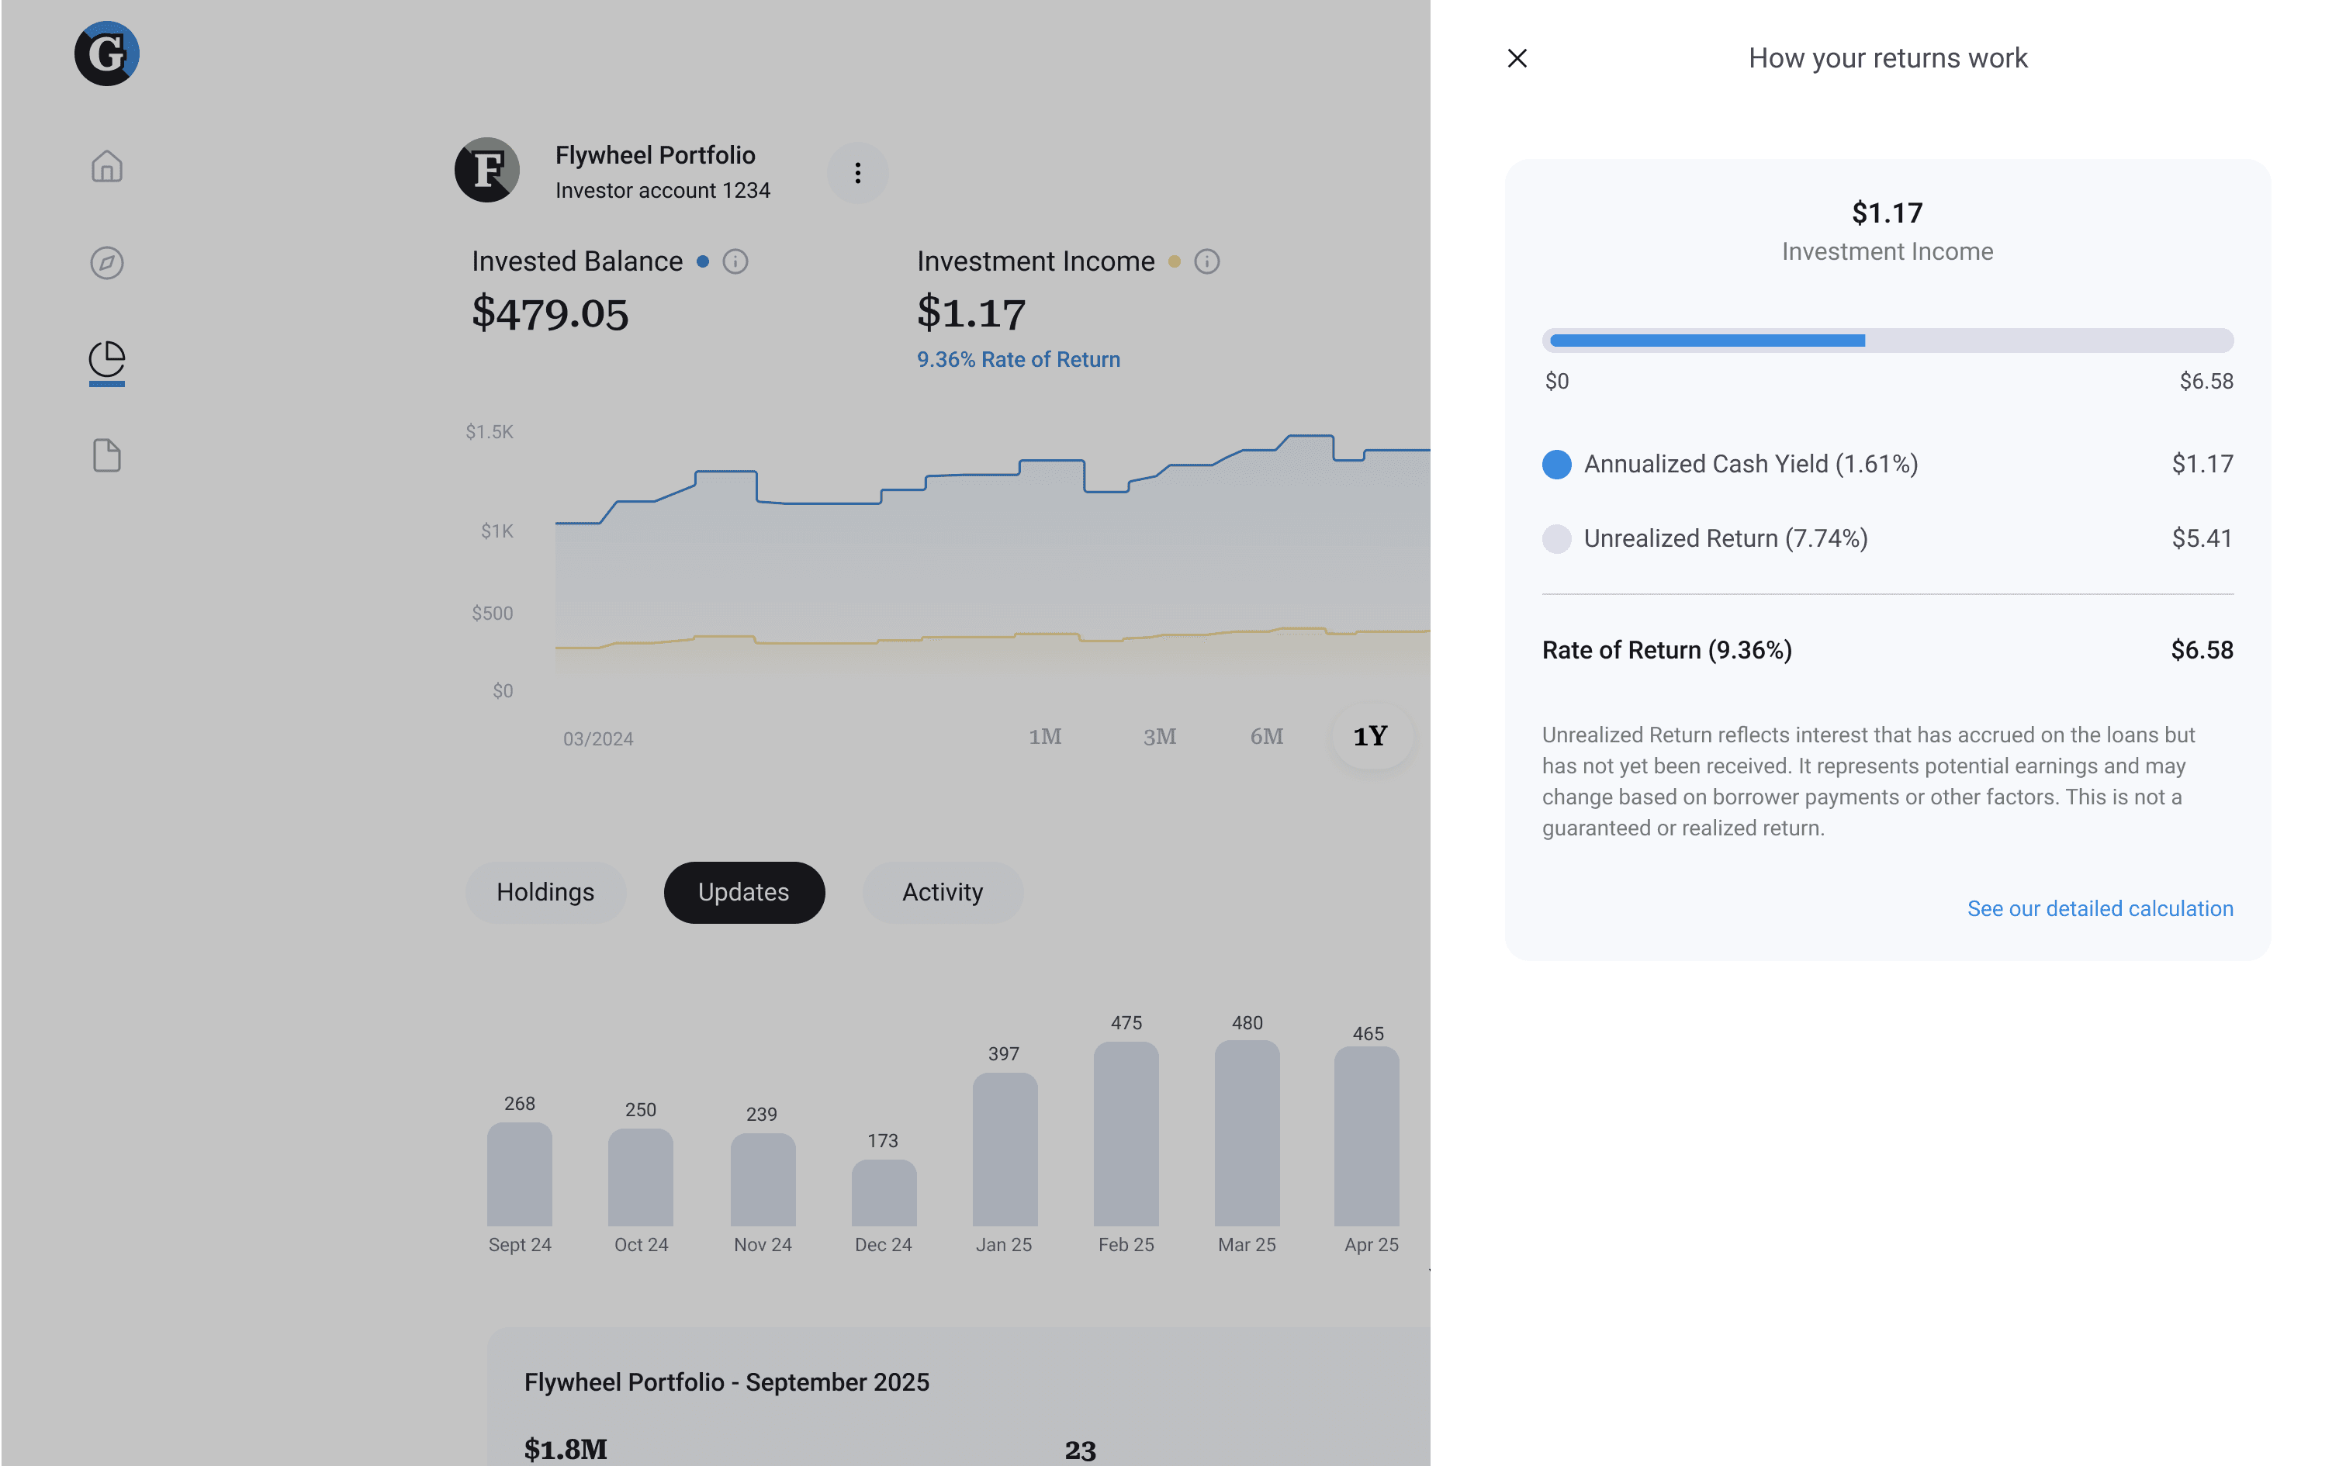Click the Sept 24 bar showing 268
Screen dimensions: 2346x1466
point(520,1174)
